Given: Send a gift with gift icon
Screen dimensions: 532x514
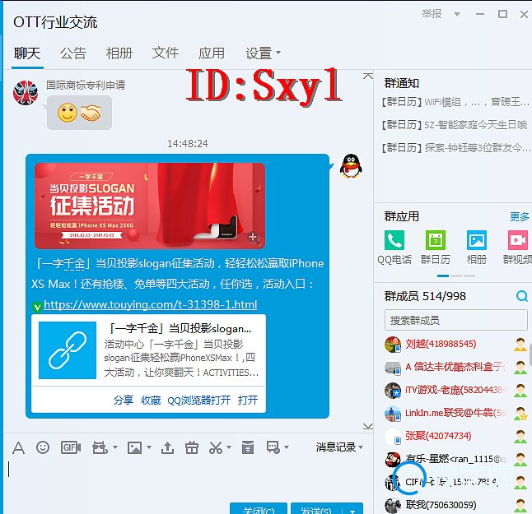Looking at the screenshot, I should click(192, 447).
